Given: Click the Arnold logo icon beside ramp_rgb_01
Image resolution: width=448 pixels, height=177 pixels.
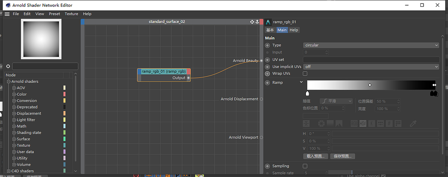Looking at the screenshot, I should (268, 22).
